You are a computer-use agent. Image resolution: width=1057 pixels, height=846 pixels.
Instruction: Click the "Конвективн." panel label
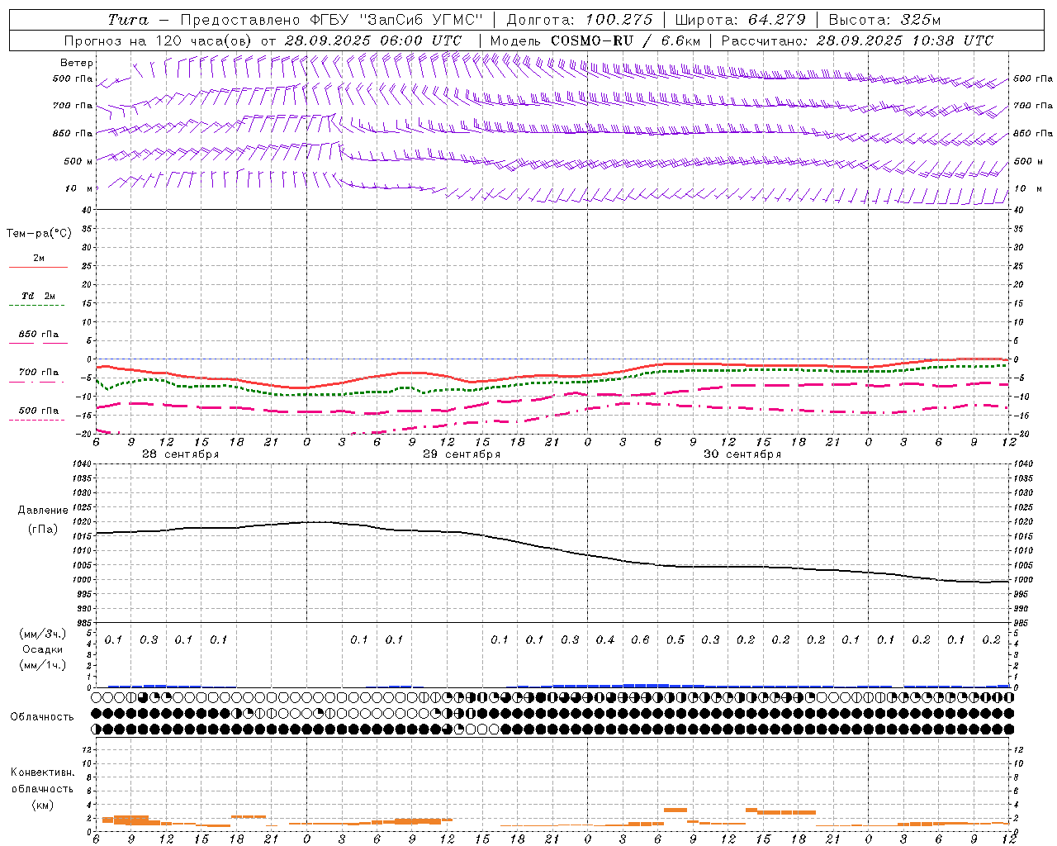(x=42, y=772)
